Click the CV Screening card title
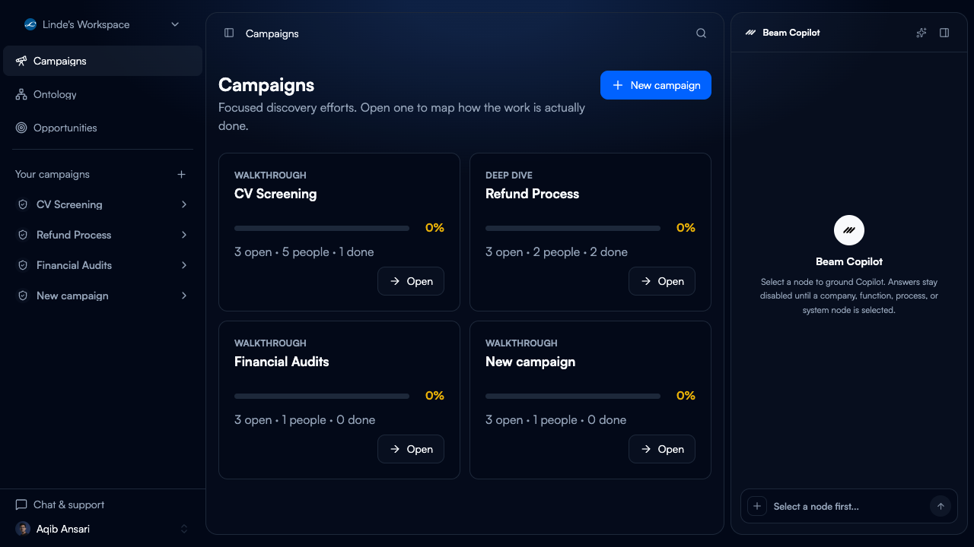974x547 pixels. 275,194
